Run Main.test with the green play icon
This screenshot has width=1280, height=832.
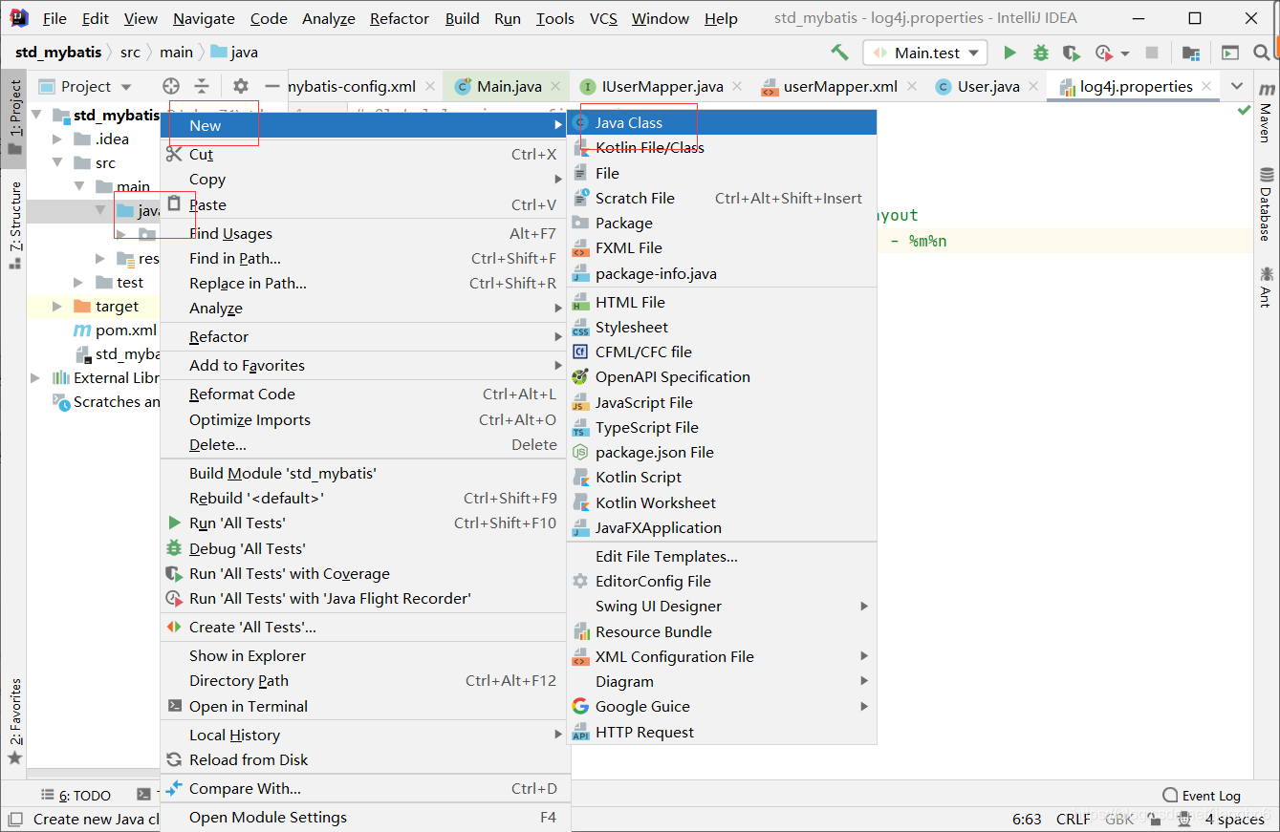[x=1009, y=53]
